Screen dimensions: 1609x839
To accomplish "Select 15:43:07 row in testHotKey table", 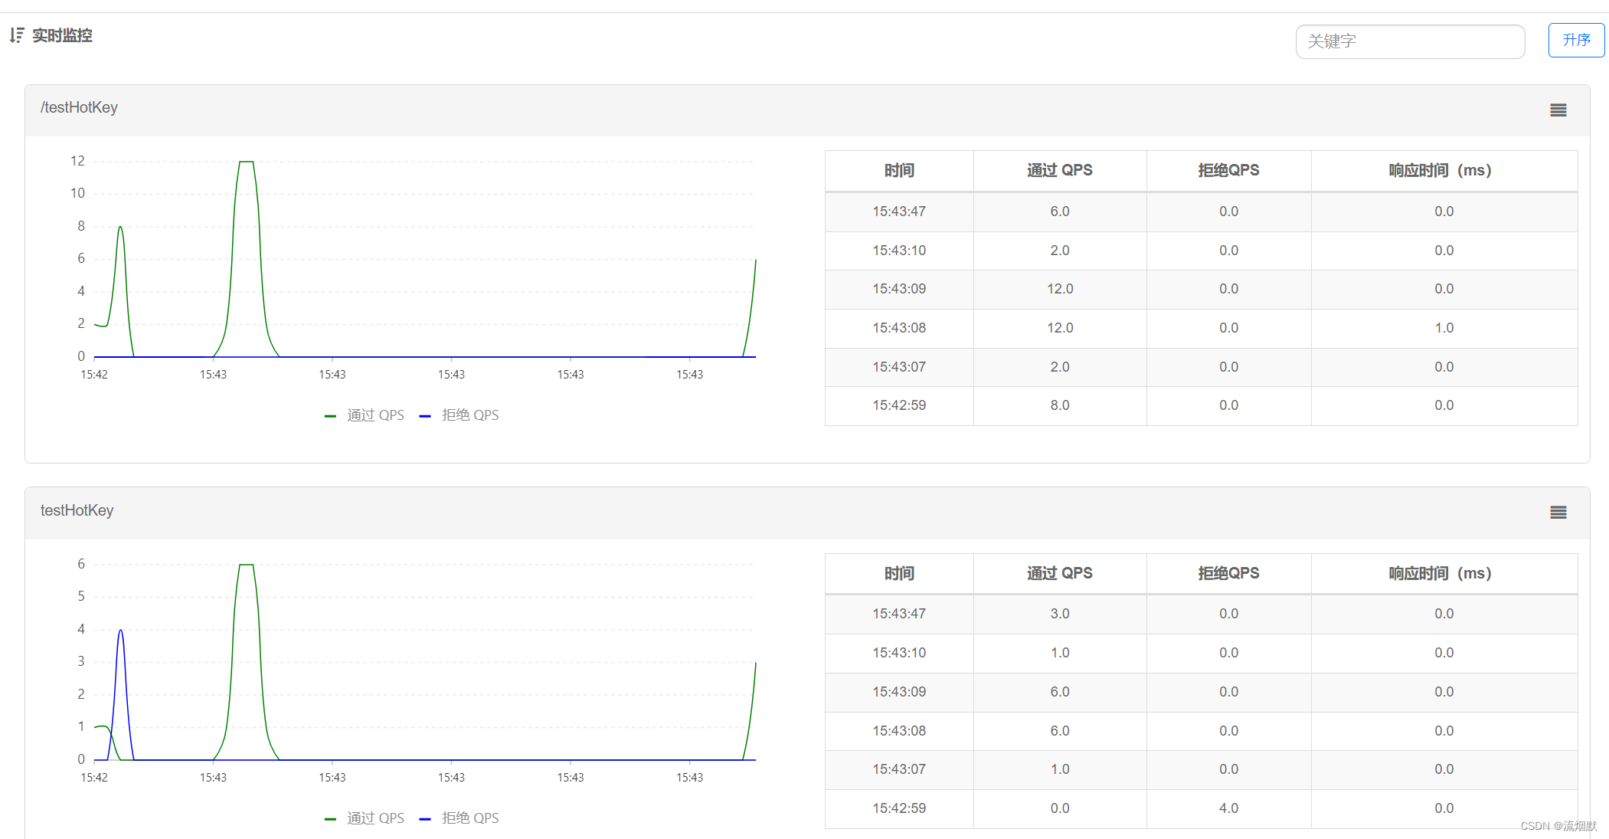I will (1201, 770).
